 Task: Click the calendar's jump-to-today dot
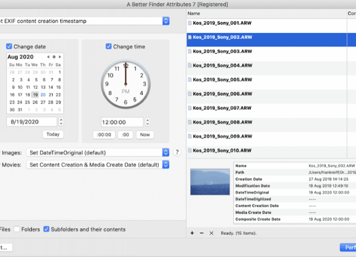point(54,57)
